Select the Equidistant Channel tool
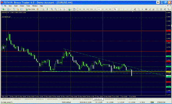The image size is (172, 104). click(x=135, y=9)
